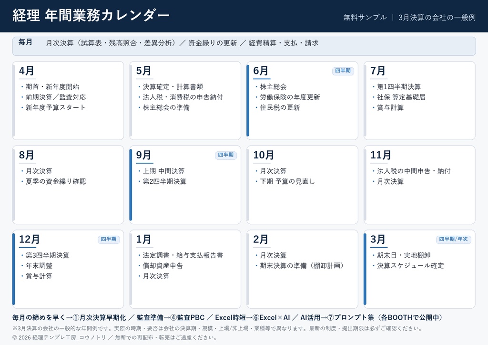This screenshot has width=488, height=345.
Task: Select 第1四半期決算 item
Action: 399,87
